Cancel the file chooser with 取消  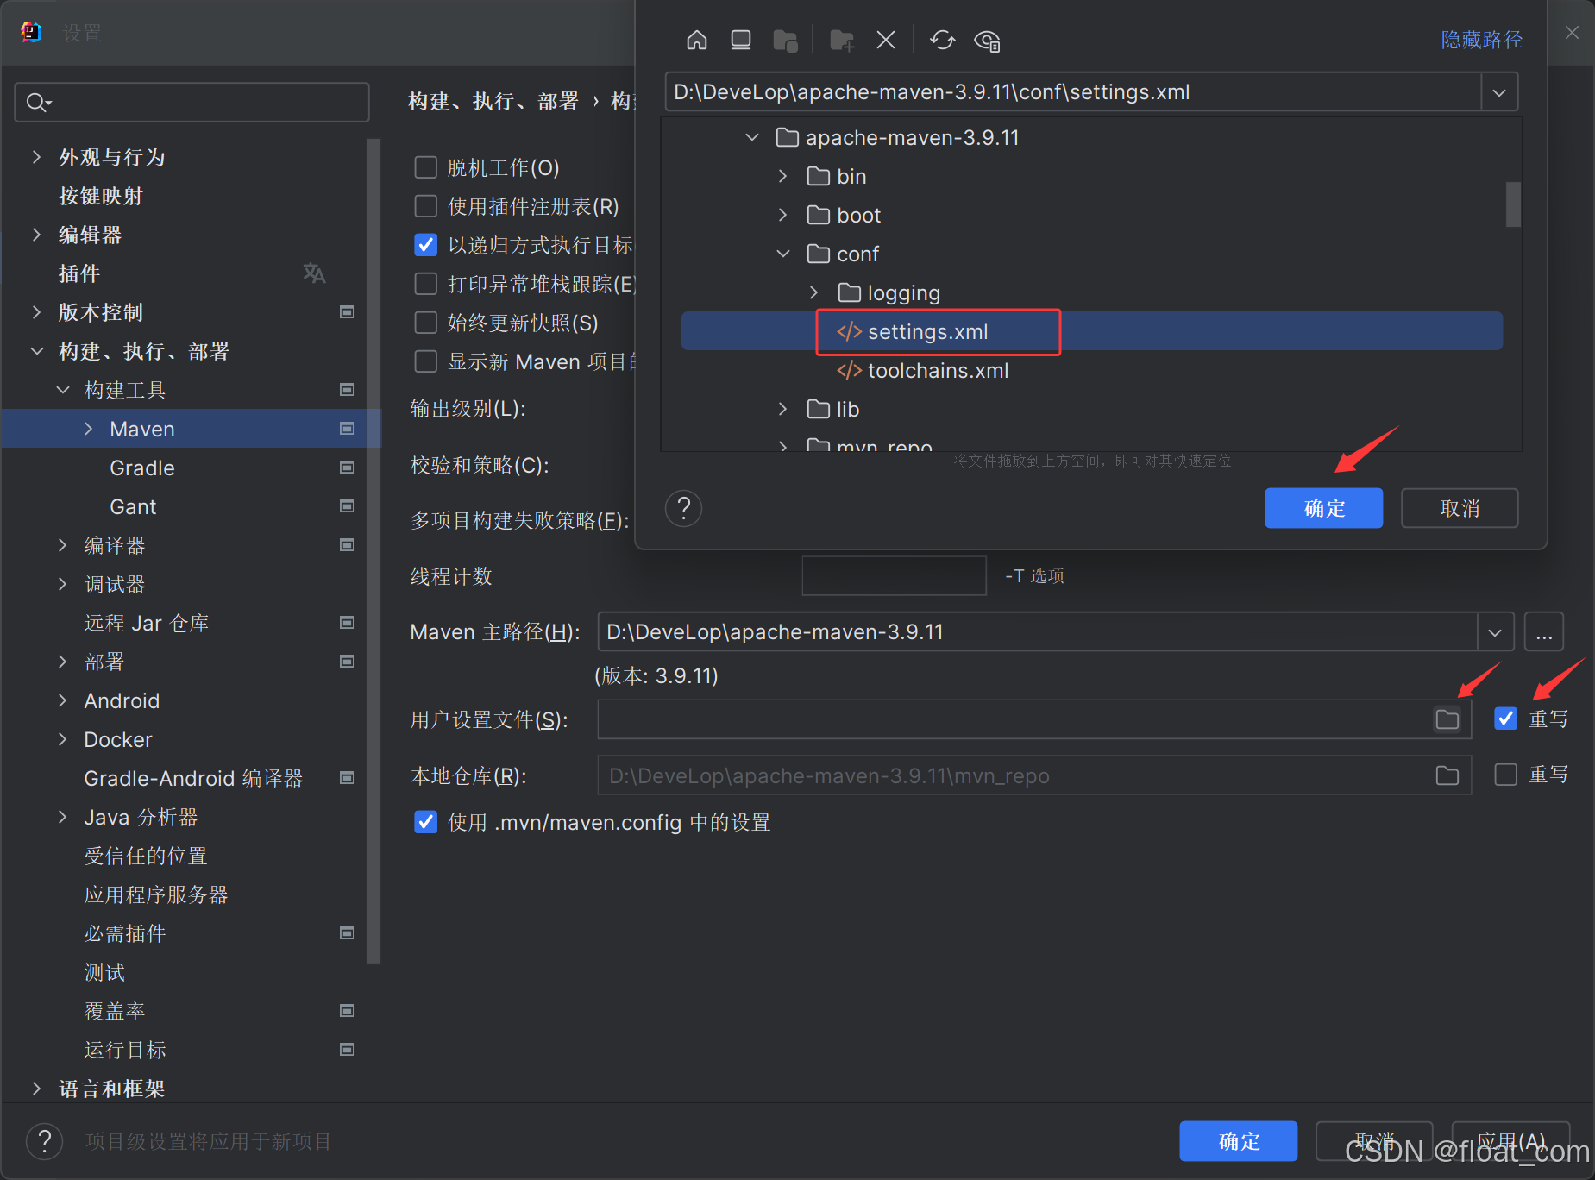[1460, 508]
